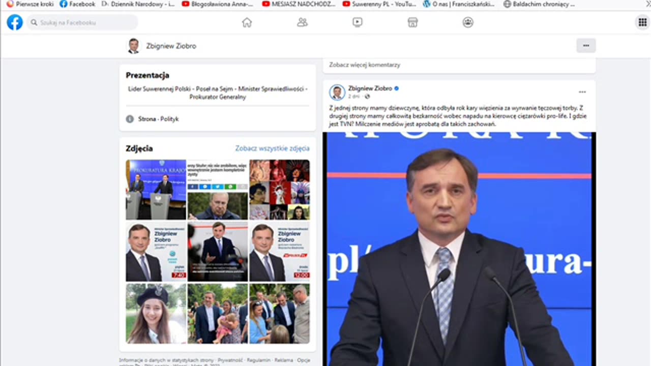Click the Prezentacja section heading

point(147,75)
